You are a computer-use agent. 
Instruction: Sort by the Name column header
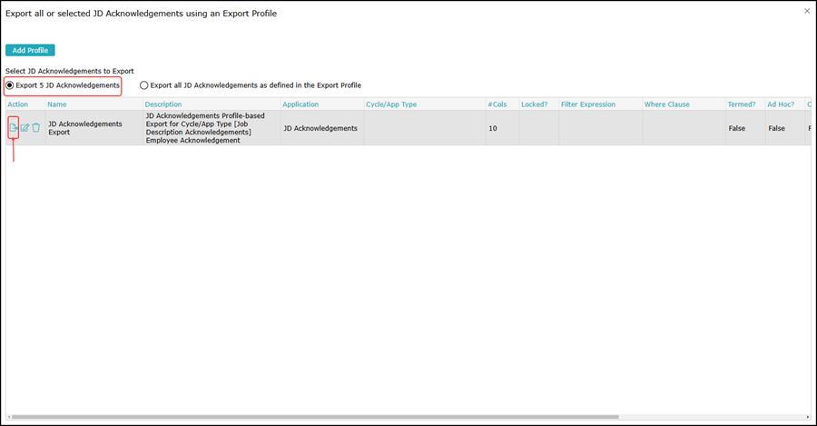tap(57, 104)
